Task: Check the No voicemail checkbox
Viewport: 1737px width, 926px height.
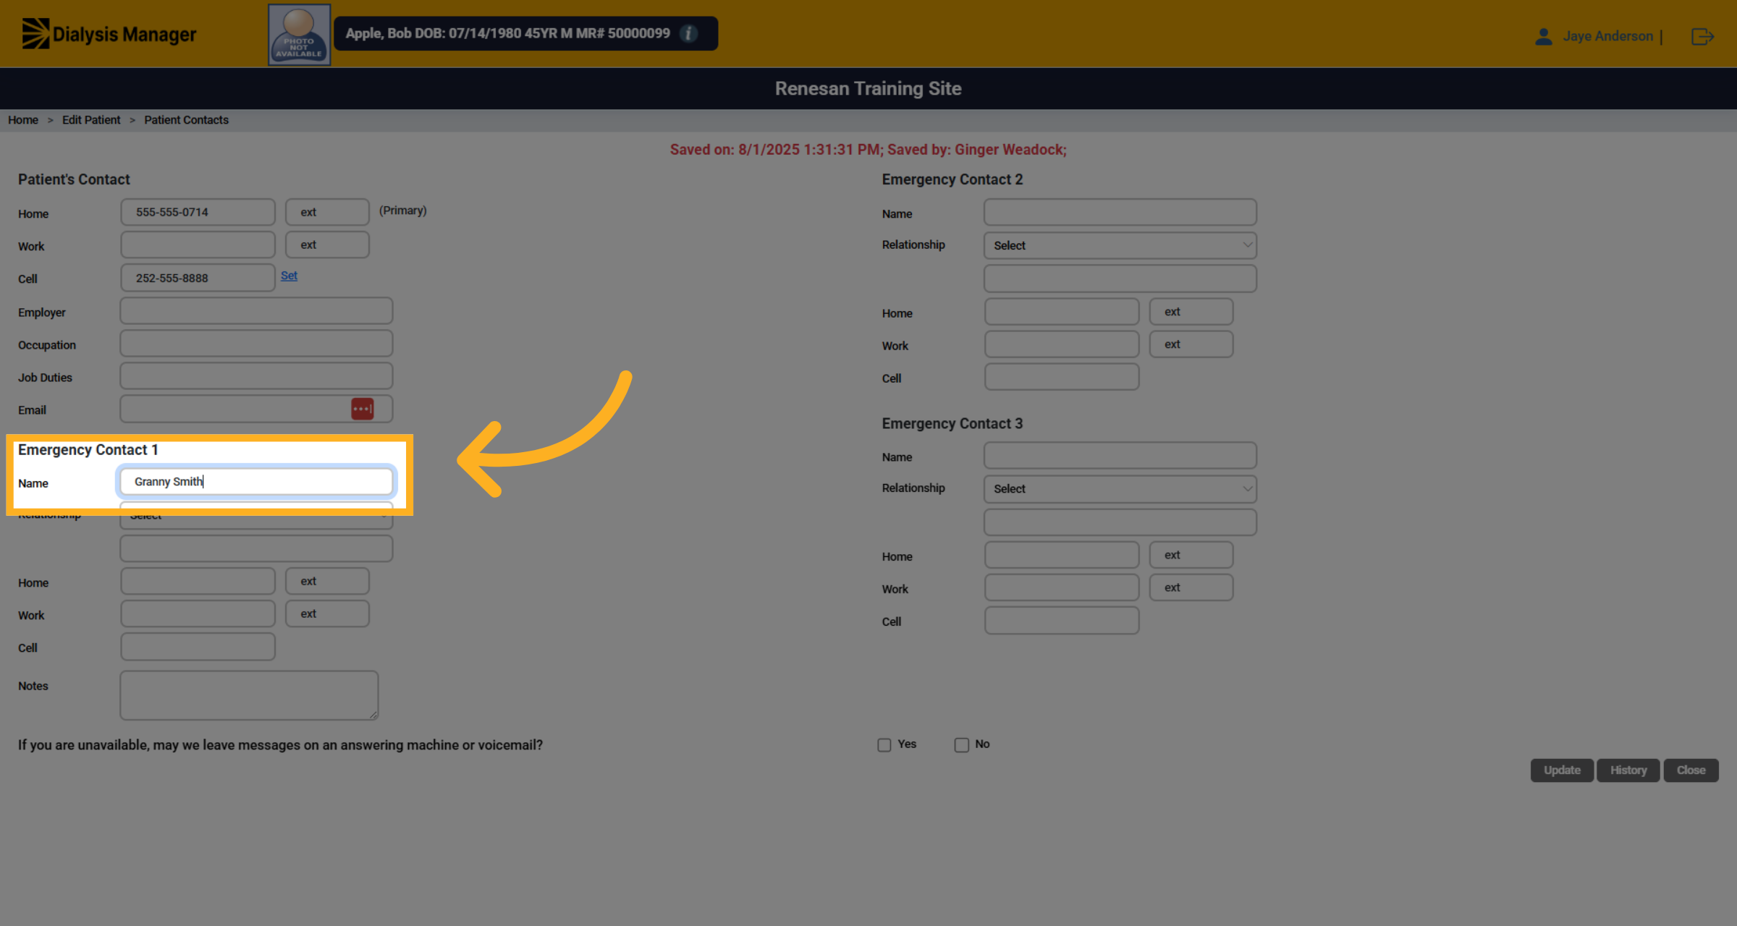Action: (961, 744)
